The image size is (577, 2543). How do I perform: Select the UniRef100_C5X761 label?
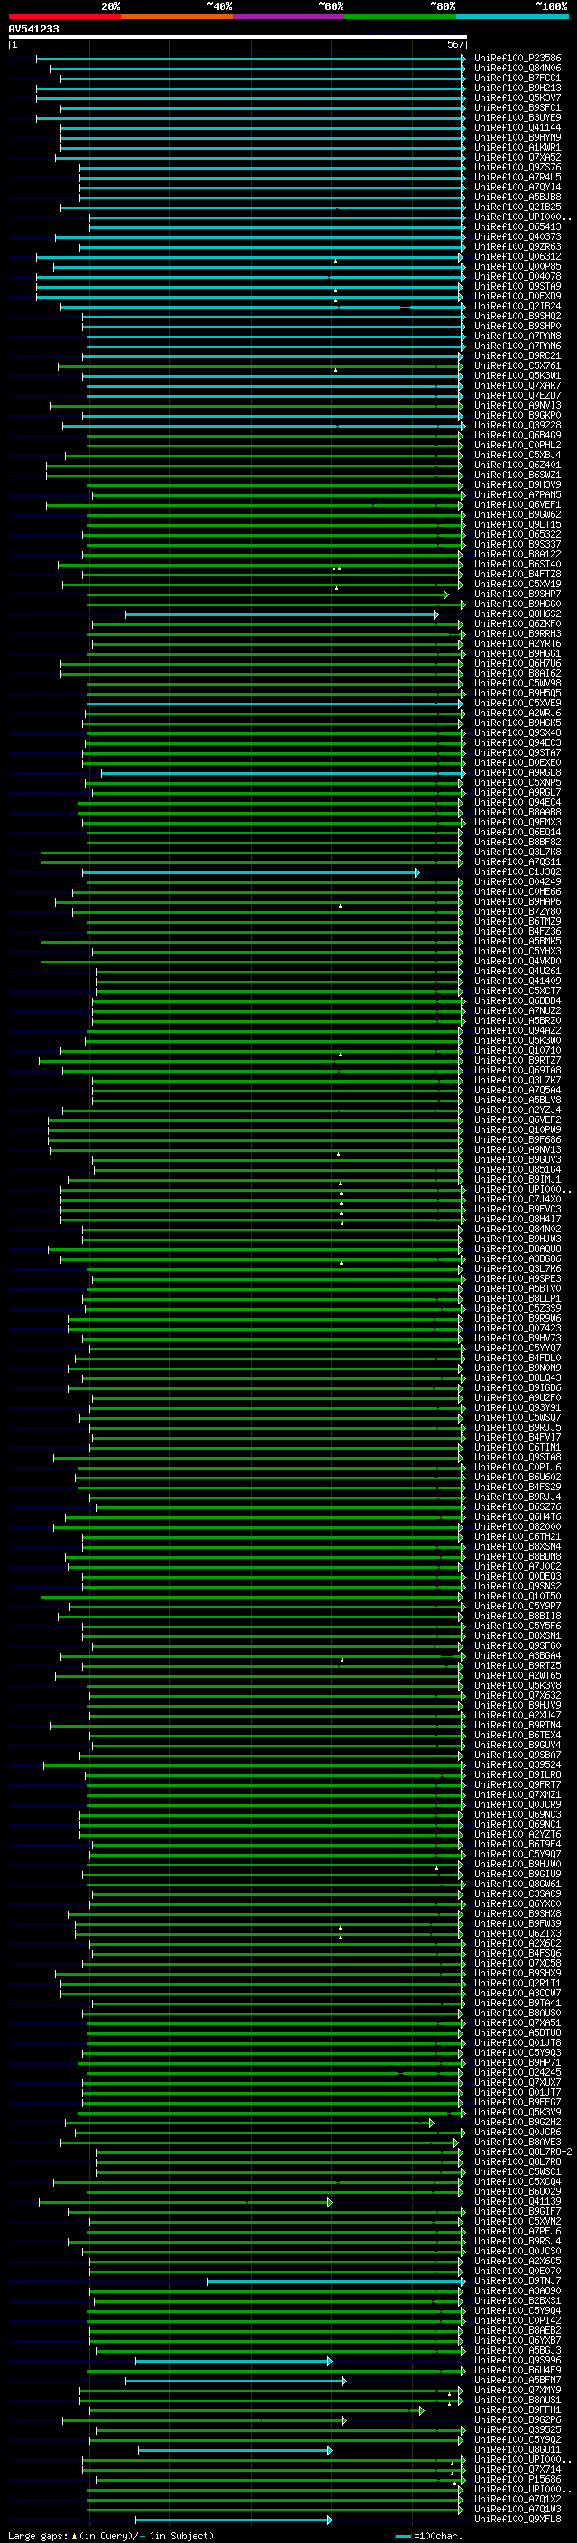tap(517, 366)
